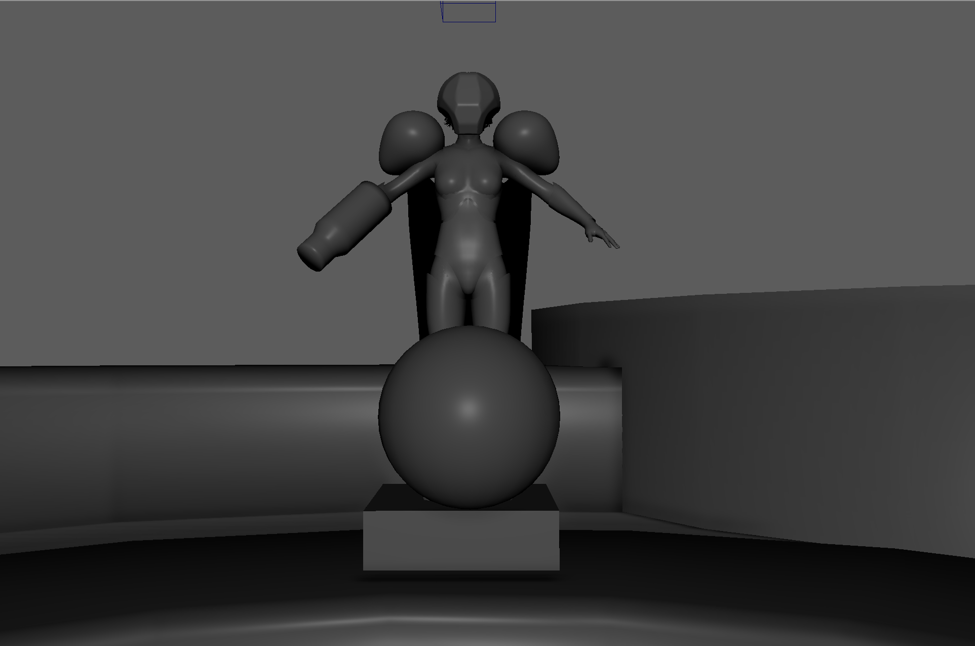Select the short pipe segment right of sphere
Image resolution: width=975 pixels, height=646 pixels.
coord(590,436)
